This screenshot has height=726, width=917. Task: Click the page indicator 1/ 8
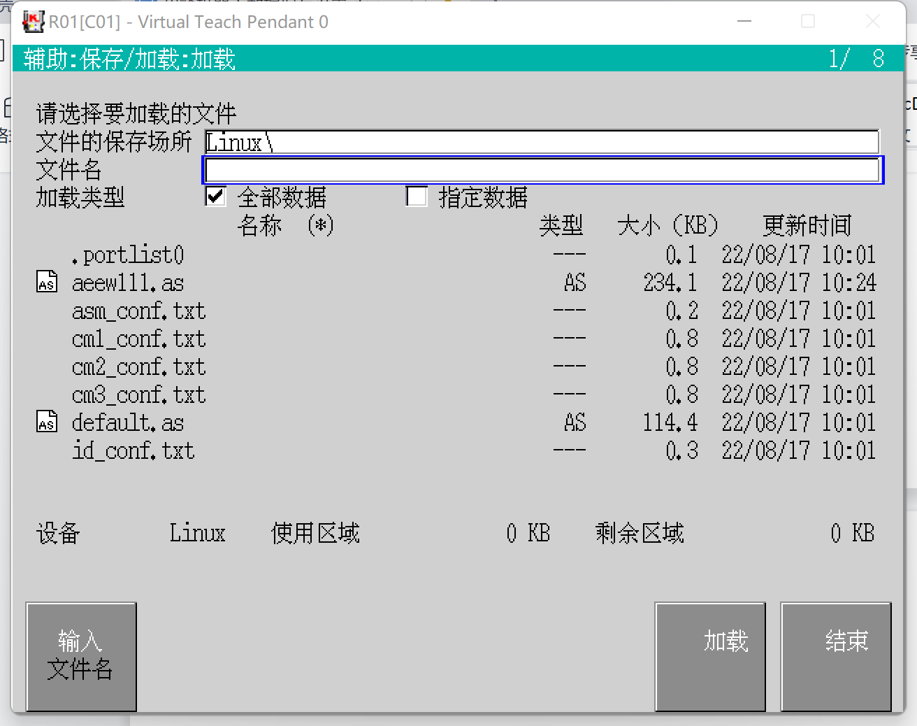click(x=856, y=58)
